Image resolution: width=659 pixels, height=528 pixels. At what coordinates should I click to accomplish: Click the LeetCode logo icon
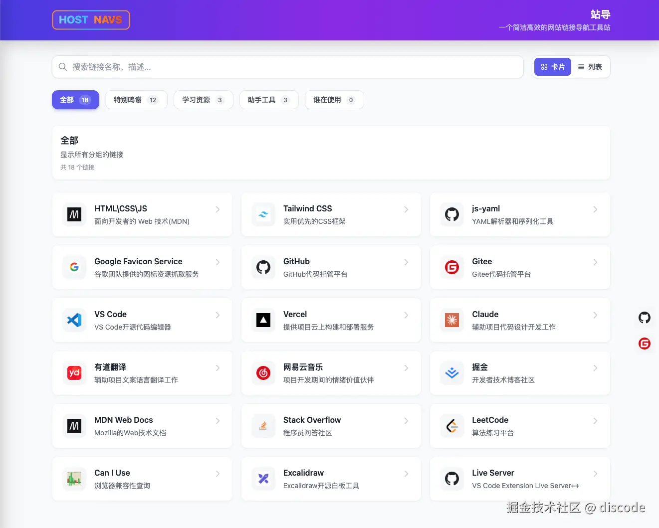pyautogui.click(x=452, y=426)
